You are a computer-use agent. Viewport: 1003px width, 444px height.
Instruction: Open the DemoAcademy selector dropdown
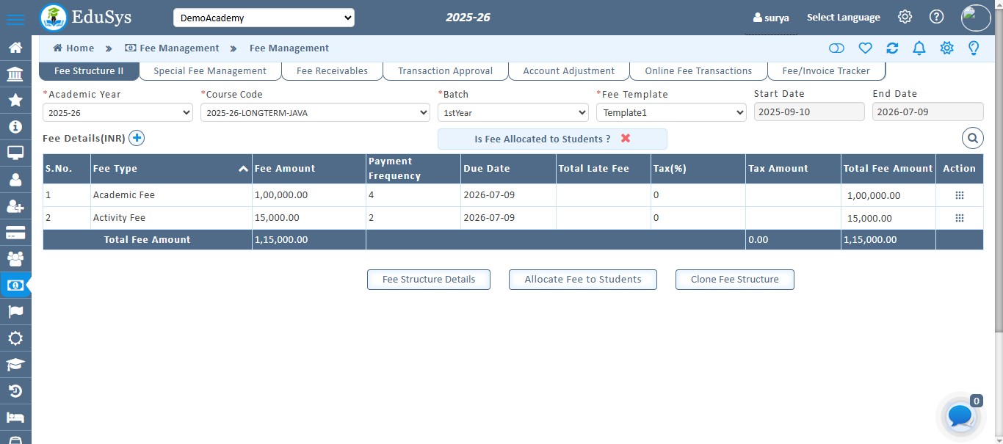(x=263, y=17)
